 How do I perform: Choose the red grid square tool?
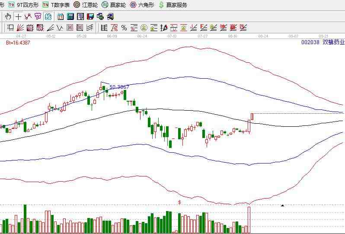70,28
